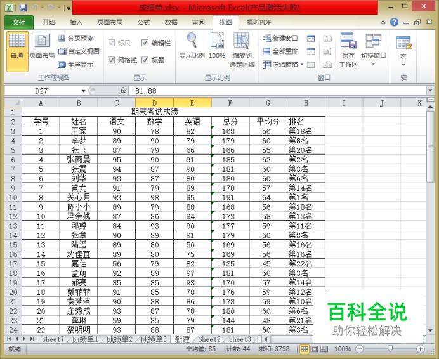Click vertical scrollbar down arrow
The height and width of the screenshot is (359, 439).
coord(430,330)
